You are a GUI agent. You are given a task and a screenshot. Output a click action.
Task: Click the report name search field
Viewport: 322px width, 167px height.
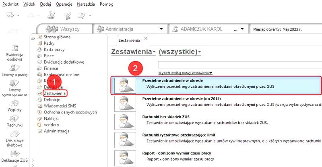(x=240, y=65)
